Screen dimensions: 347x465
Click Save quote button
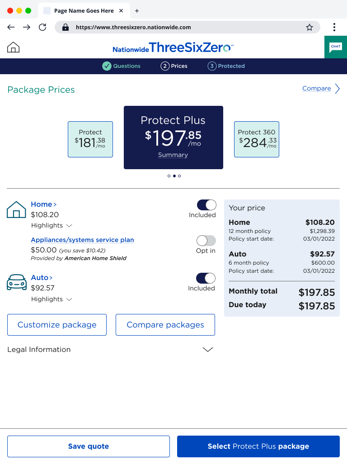[x=89, y=446]
